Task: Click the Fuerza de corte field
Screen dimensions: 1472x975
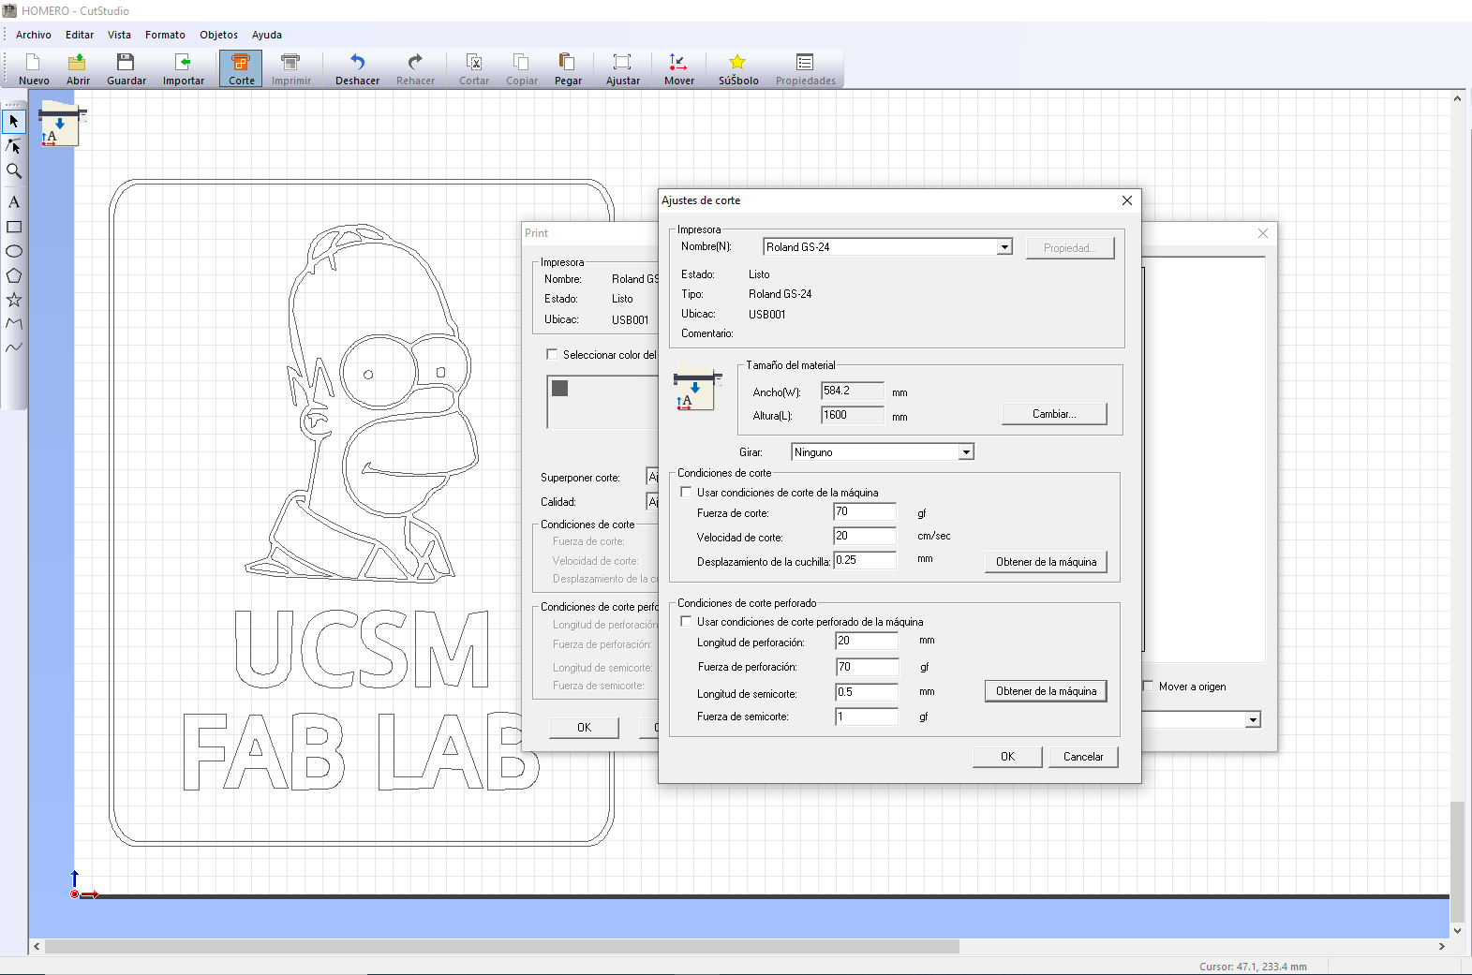Action: click(865, 512)
